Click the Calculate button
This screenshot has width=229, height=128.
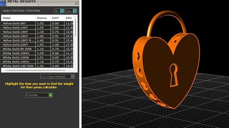pos(39,95)
